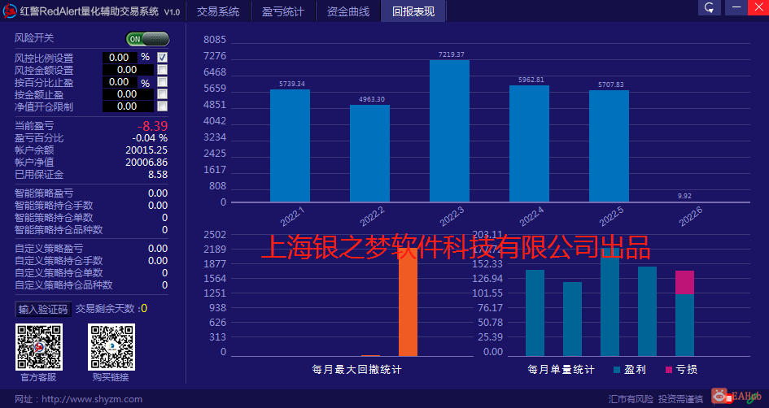Click the 风控金额设置 value field
Image resolution: width=769 pixels, height=408 pixels.
128,70
